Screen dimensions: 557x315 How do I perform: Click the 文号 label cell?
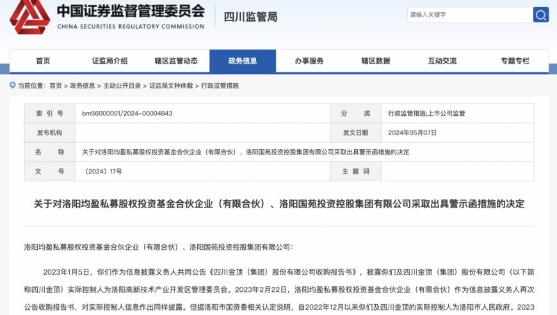click(x=50, y=172)
